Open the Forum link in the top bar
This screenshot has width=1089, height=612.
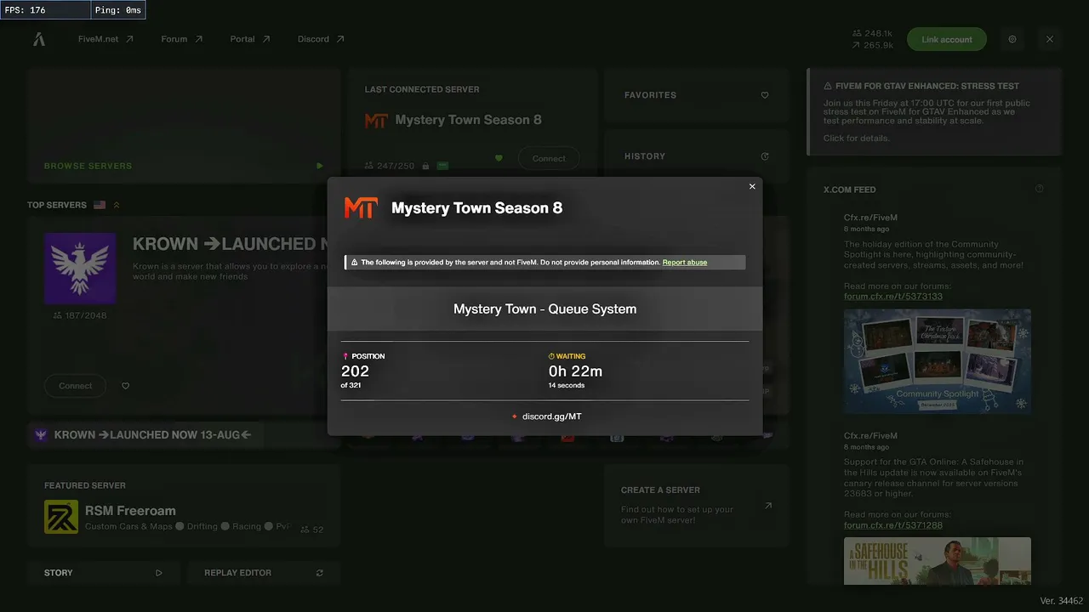182,39
